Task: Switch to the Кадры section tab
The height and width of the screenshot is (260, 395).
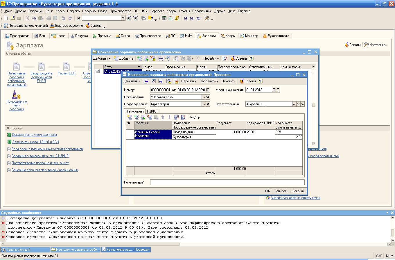Action: click(228, 36)
